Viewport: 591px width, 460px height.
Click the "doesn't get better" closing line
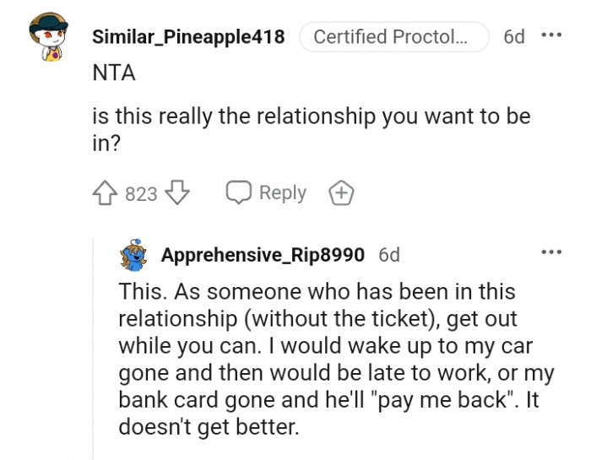[209, 426]
